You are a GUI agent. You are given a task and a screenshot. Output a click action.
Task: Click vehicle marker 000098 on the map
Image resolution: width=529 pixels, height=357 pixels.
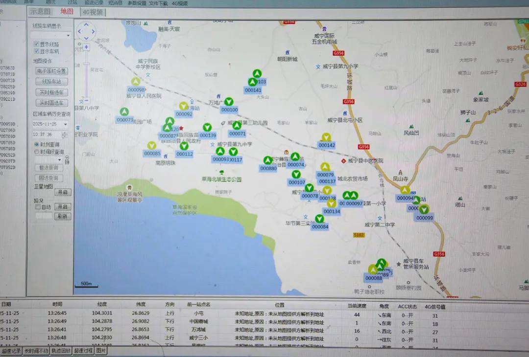136,82
